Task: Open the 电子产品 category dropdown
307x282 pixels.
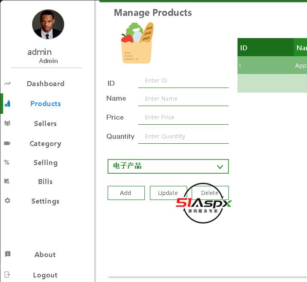Action: coord(168,166)
